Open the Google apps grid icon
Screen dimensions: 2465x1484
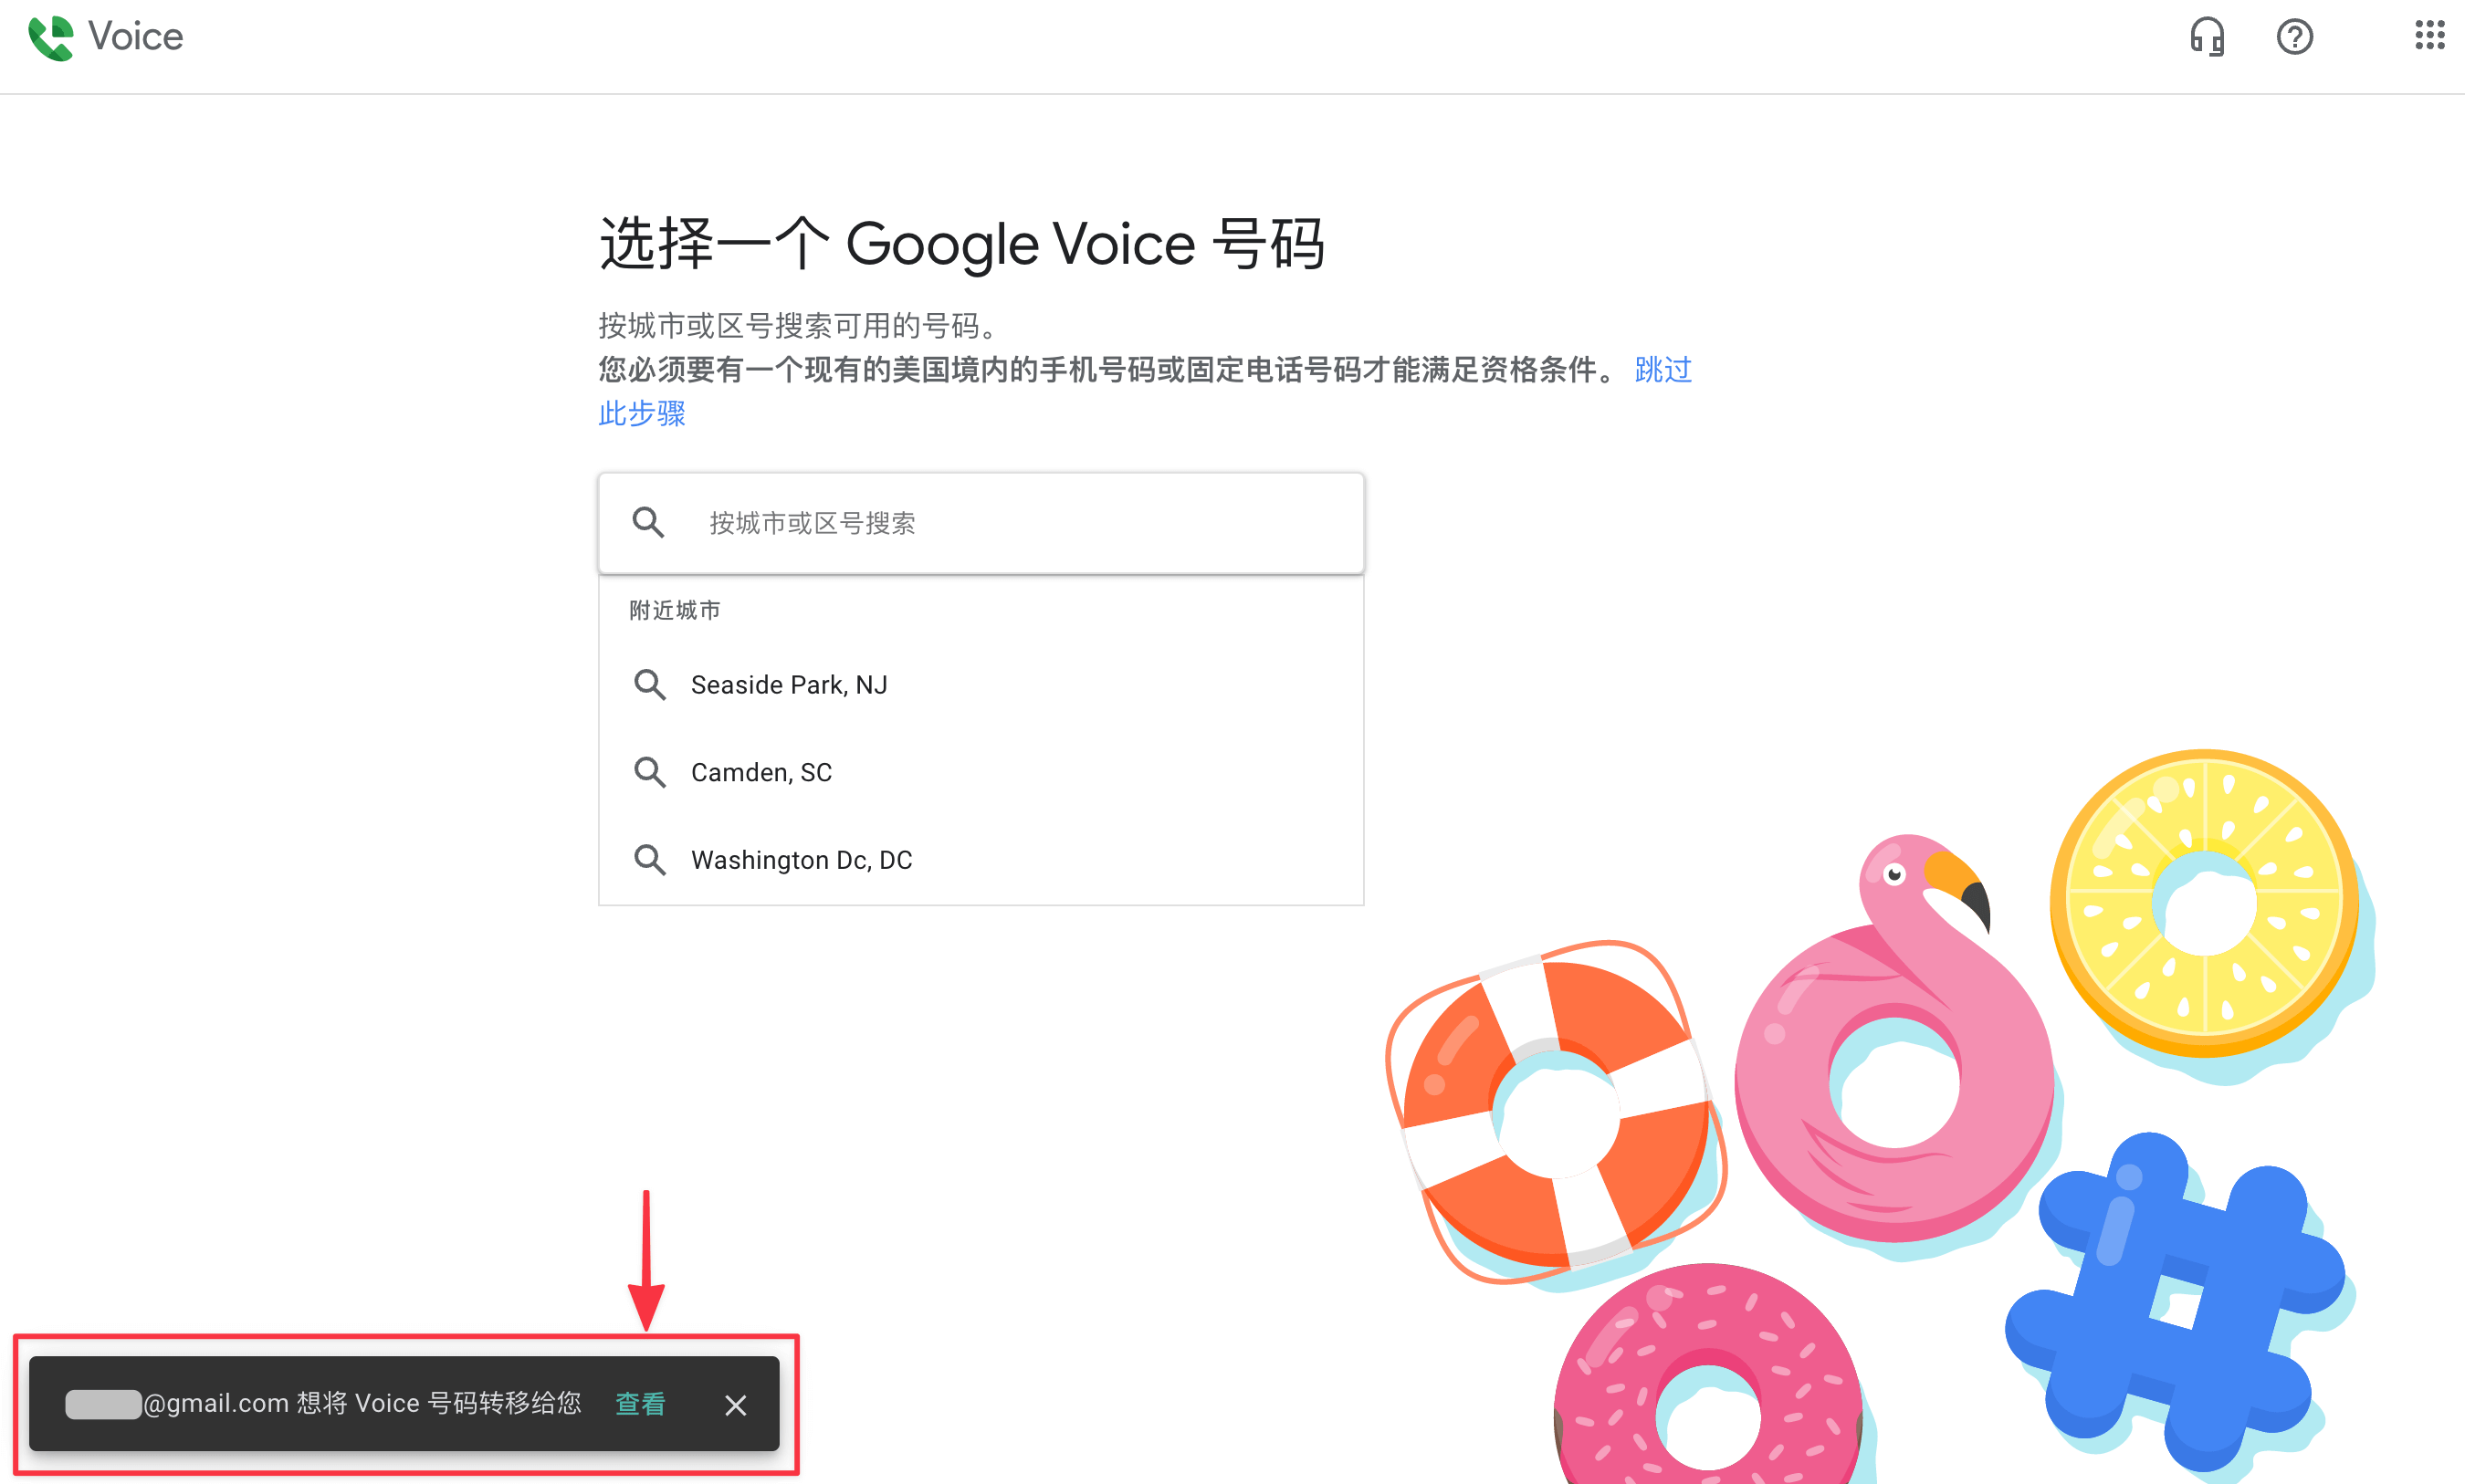tap(2429, 35)
